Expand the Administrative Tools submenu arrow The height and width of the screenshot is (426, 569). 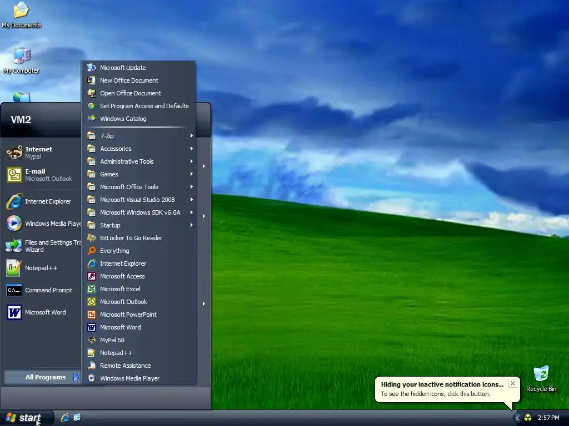[x=191, y=161]
